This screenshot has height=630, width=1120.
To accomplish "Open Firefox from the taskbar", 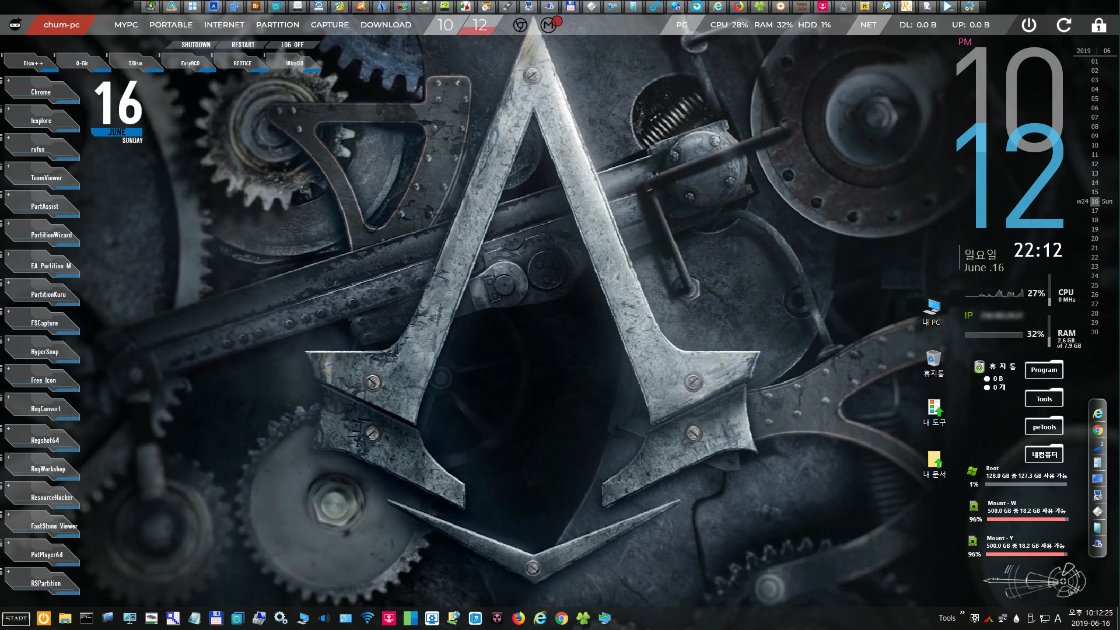I will point(518,618).
